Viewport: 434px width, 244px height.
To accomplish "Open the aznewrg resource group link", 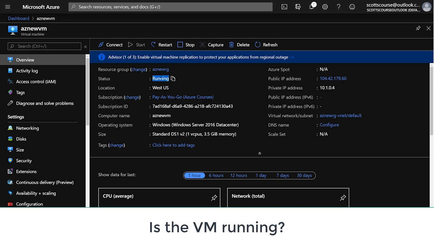I will click(x=160, y=69).
